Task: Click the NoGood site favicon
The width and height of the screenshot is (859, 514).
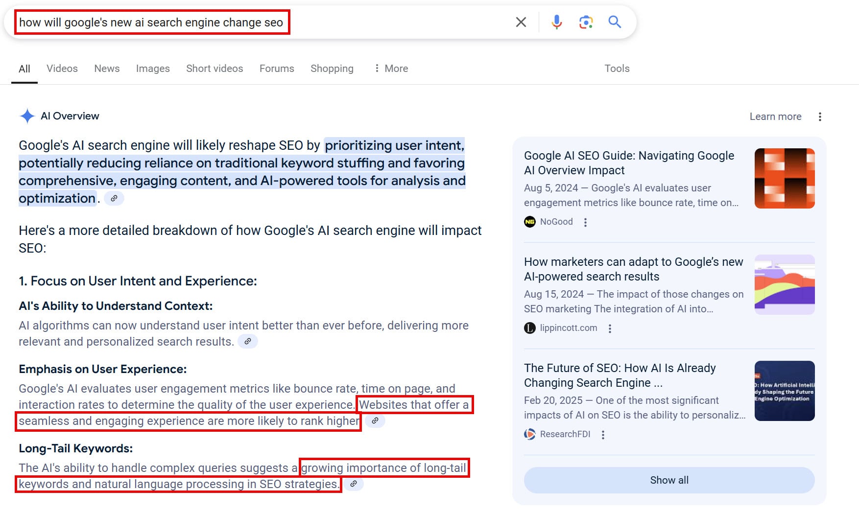Action: 530,222
